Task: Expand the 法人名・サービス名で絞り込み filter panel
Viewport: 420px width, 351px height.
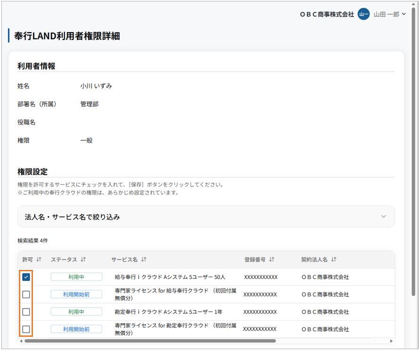Action: (x=206, y=217)
